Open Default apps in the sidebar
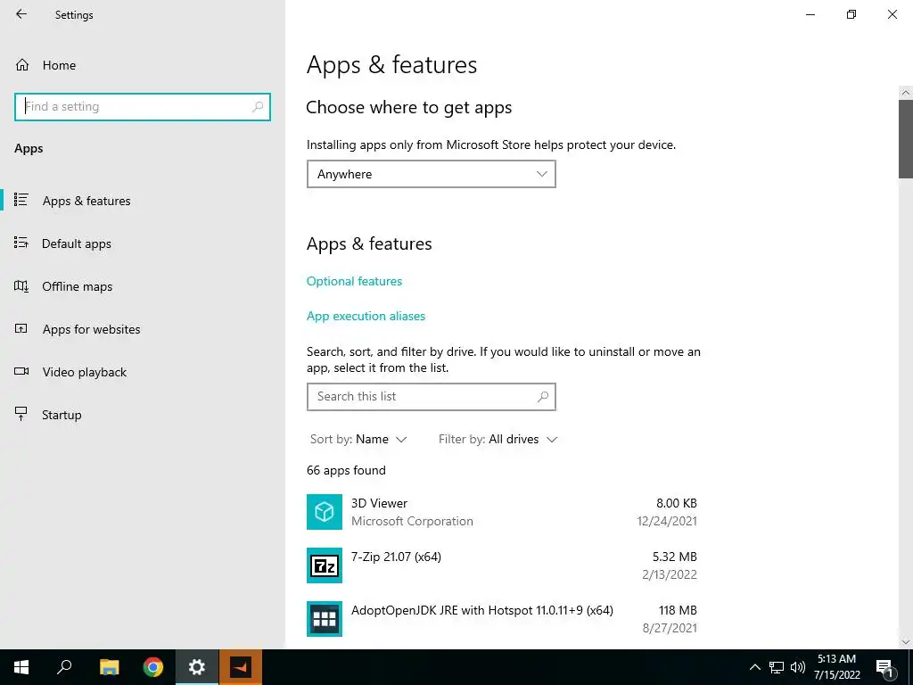Screen dimensions: 913x685 pyautogui.click(x=143, y=243)
